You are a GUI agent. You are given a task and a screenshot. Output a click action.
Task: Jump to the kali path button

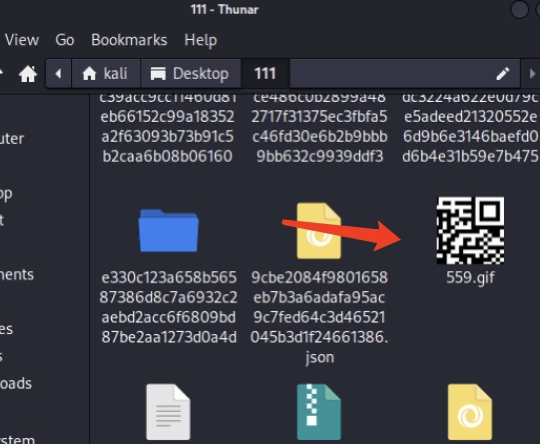pyautogui.click(x=105, y=73)
